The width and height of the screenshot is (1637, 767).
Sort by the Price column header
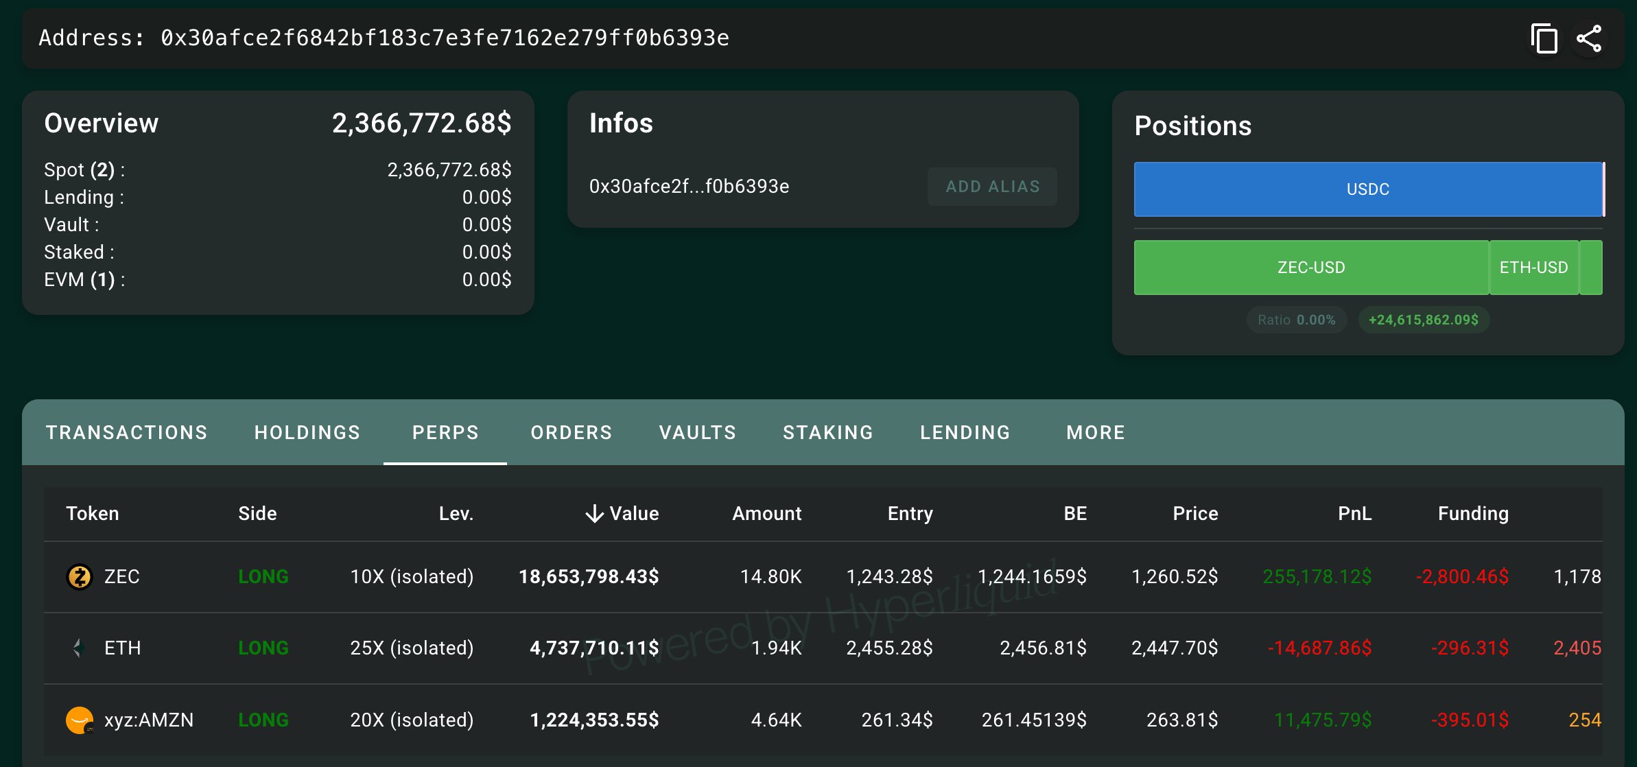[x=1195, y=514]
